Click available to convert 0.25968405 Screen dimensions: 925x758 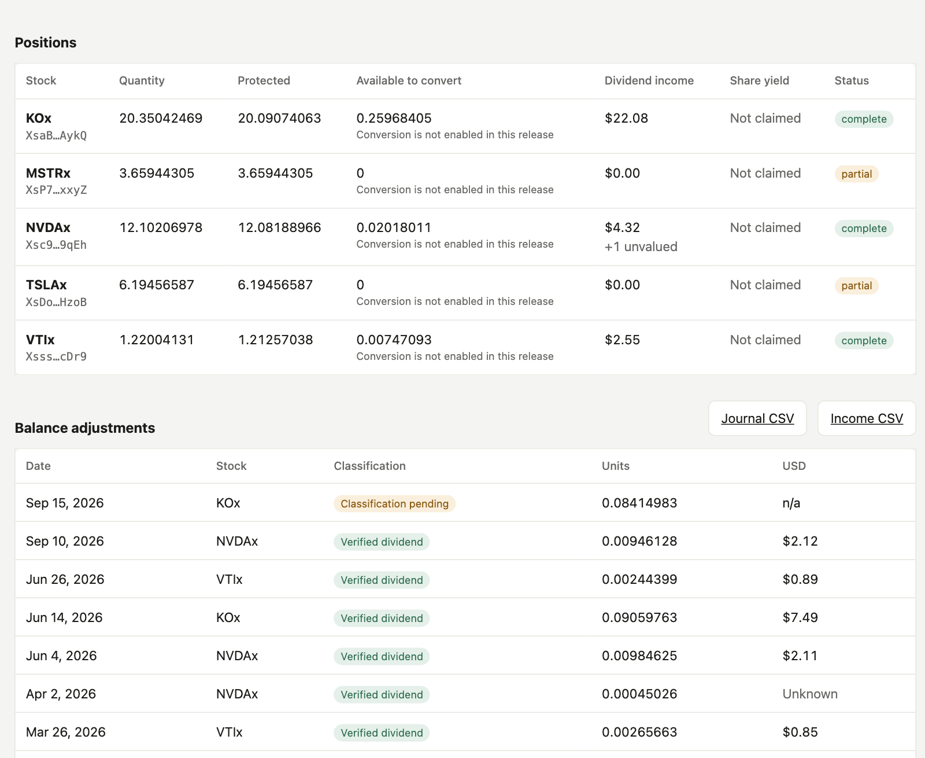pos(394,118)
